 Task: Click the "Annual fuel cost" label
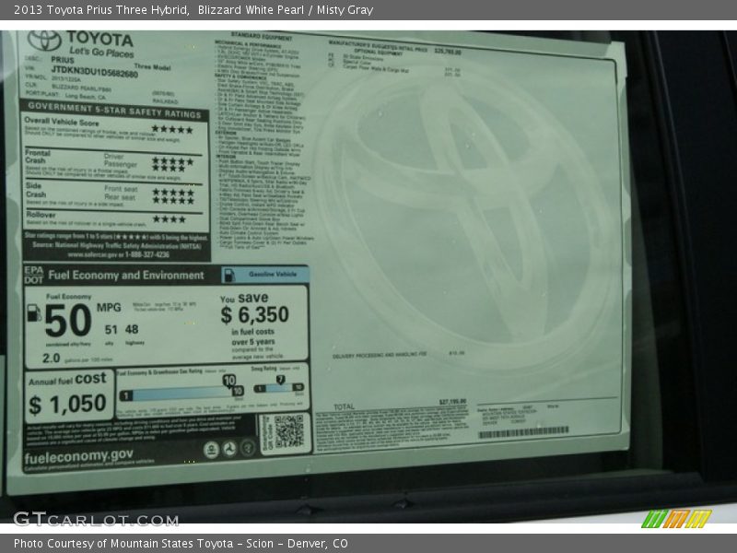pyautogui.click(x=67, y=379)
